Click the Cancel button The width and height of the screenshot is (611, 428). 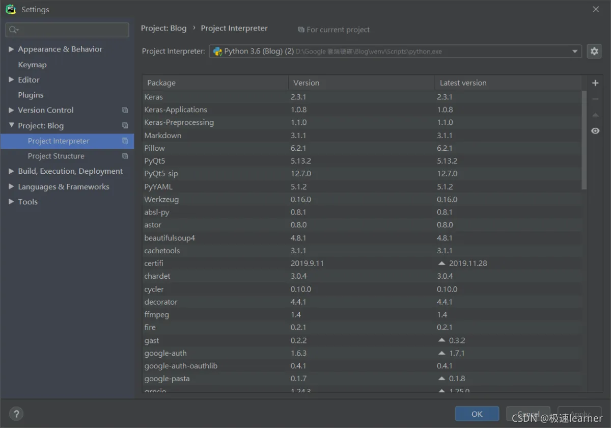tap(528, 414)
